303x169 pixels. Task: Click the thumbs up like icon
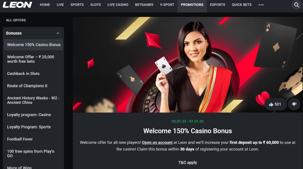(271, 104)
